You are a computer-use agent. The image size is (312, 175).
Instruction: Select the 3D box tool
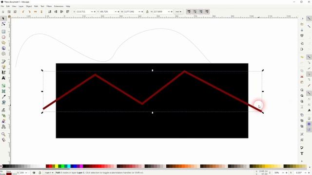click(3, 48)
